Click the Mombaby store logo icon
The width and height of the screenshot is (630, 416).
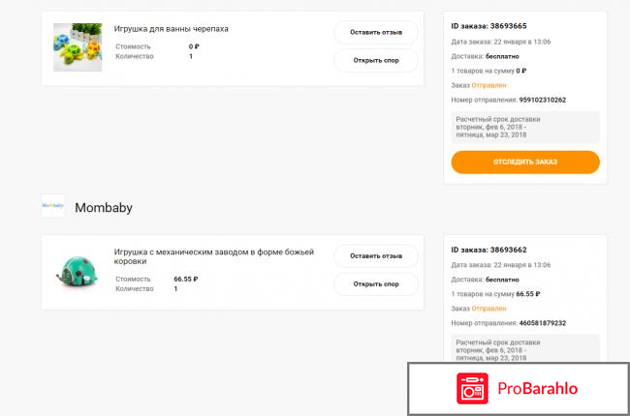(52, 206)
